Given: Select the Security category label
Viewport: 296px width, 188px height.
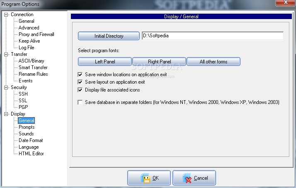Looking at the screenshot, I should coord(19,87).
